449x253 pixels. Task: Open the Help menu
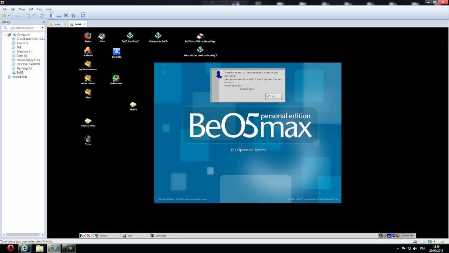click(x=49, y=9)
